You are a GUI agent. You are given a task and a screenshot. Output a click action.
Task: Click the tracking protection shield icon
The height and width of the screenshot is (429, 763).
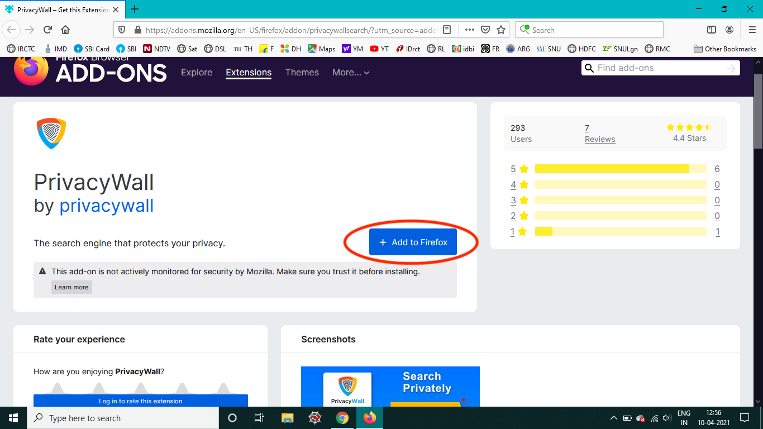point(122,30)
